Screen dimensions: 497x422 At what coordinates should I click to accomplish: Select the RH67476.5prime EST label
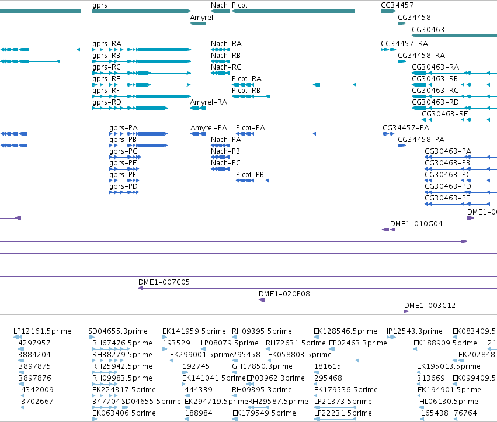[122, 343]
